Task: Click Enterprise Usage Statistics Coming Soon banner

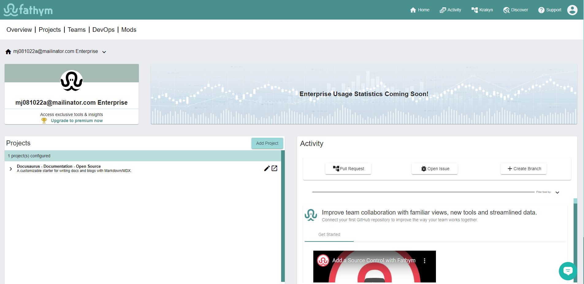Action: coord(364,94)
